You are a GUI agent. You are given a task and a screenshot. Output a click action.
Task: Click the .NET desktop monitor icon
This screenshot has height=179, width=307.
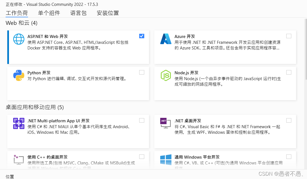166,123
